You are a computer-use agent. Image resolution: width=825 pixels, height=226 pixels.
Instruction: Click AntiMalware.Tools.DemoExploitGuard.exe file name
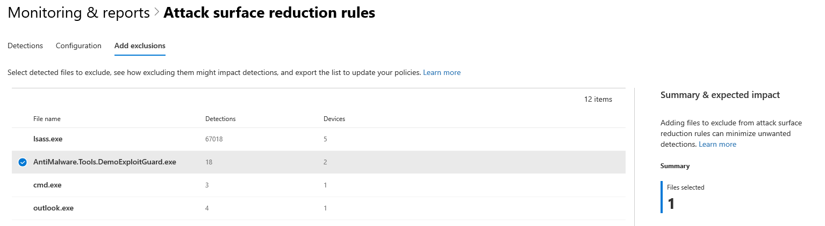(104, 162)
